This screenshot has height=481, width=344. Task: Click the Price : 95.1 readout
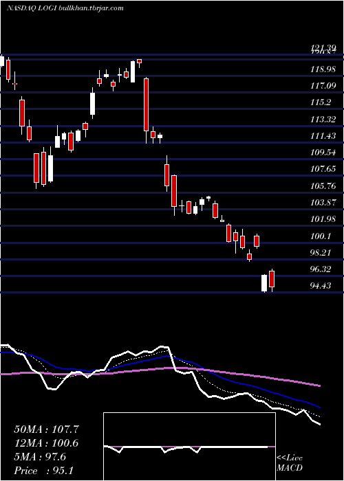43,471
